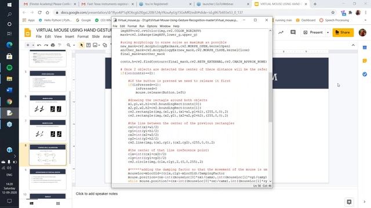
Task: Click the Chrome reload button
Action: pos(40,12)
